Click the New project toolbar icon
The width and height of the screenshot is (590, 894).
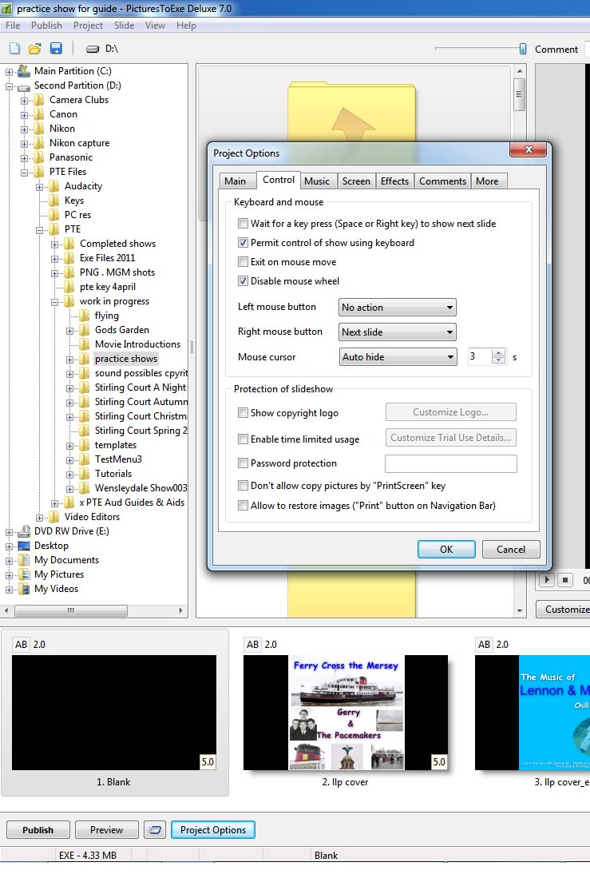[15, 49]
